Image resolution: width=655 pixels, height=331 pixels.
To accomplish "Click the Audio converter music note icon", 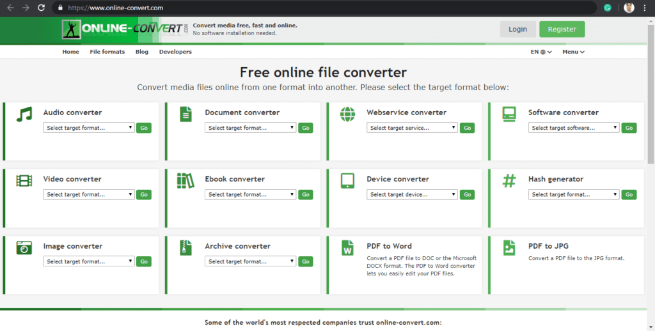I will click(24, 114).
